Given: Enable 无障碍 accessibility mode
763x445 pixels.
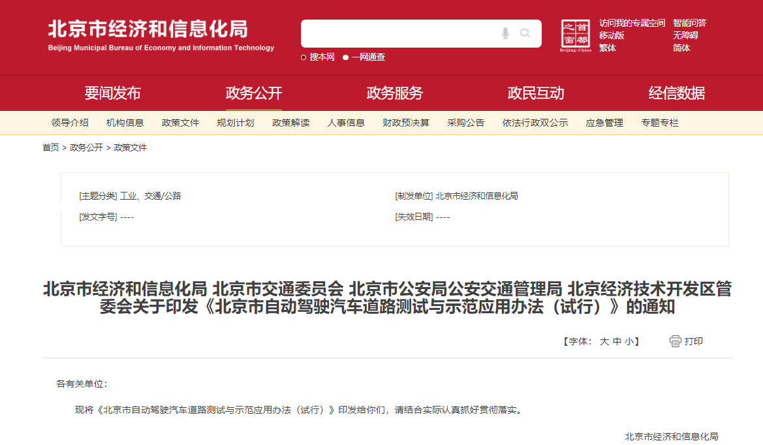Looking at the screenshot, I should tap(685, 35).
